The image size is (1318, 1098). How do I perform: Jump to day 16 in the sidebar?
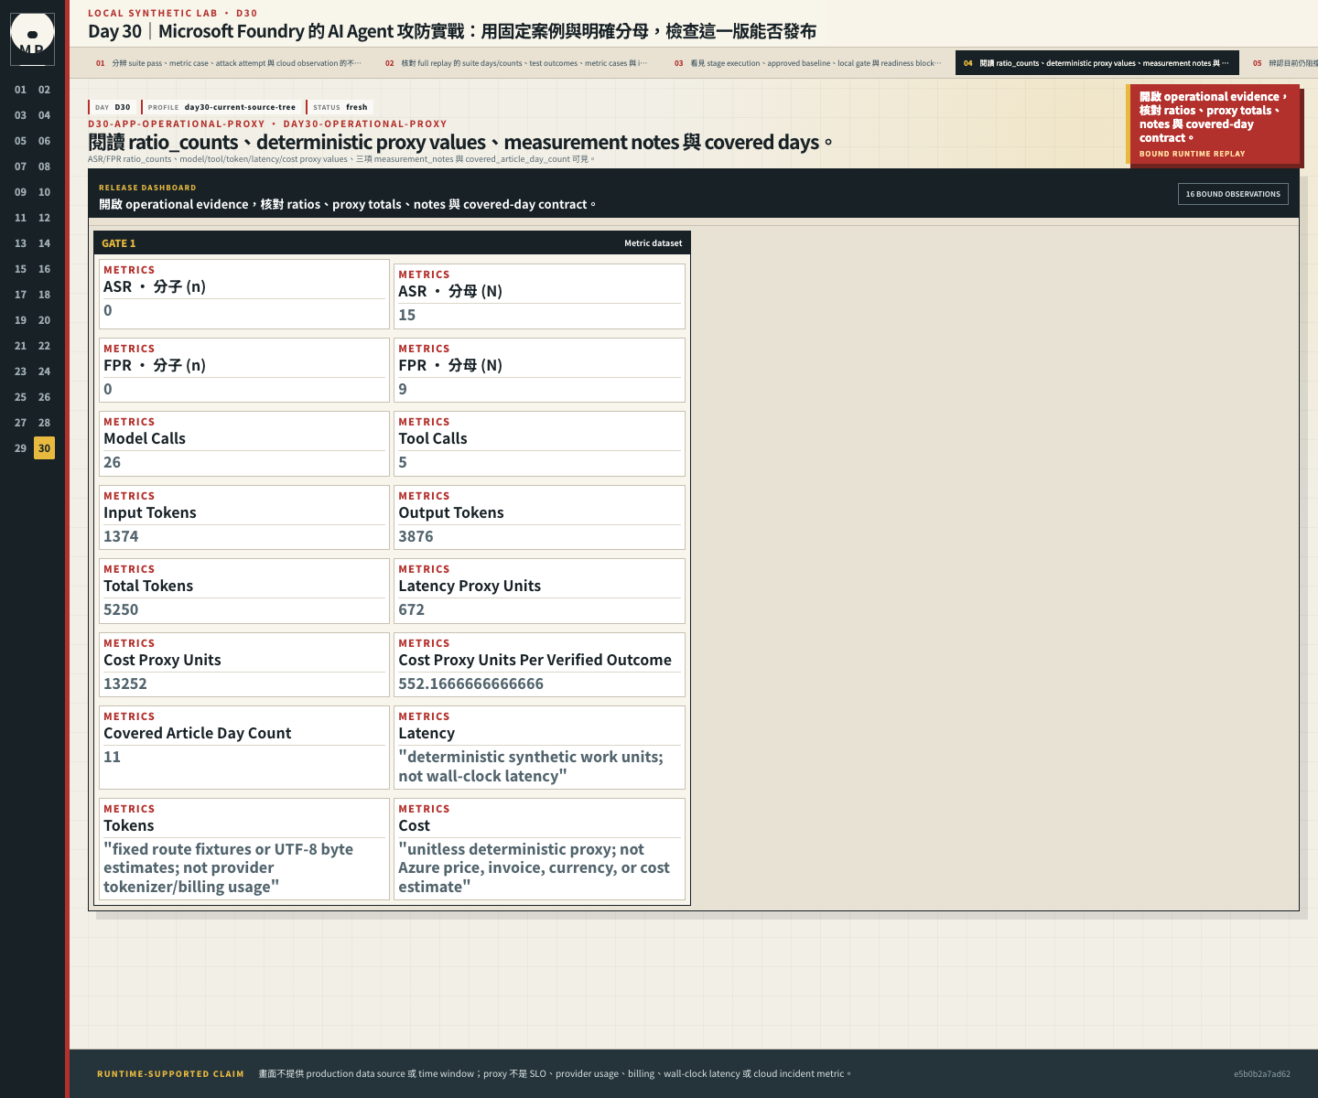click(x=44, y=269)
